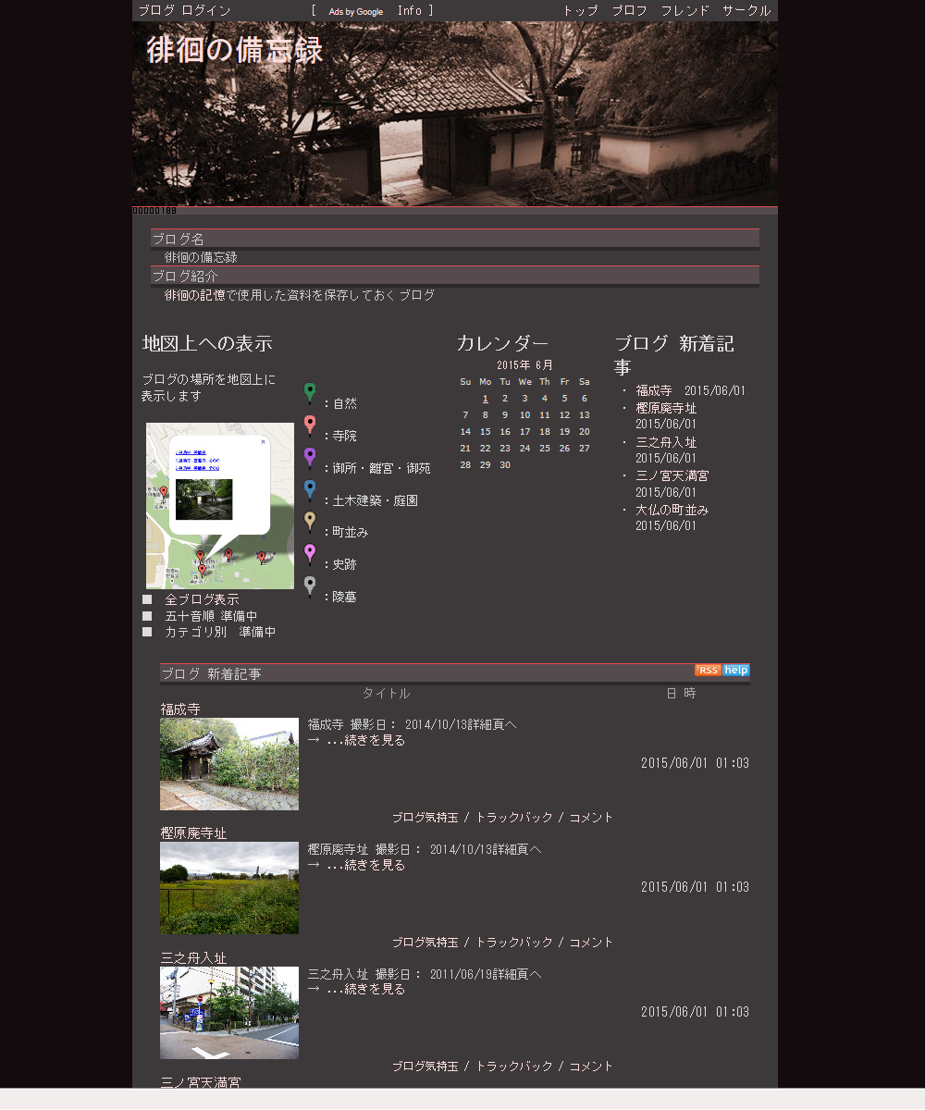Open the 福成寺 gate photo thumbnail

pos(229,764)
